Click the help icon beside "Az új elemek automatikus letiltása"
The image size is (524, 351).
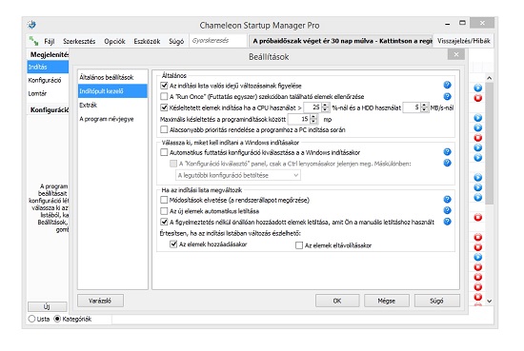click(x=447, y=210)
